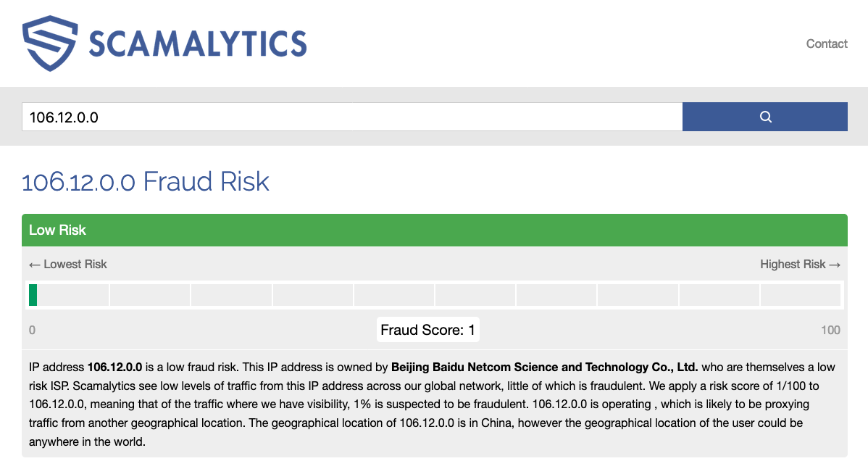Click the "← Lowest Risk" label
The width and height of the screenshot is (868, 469).
(68, 265)
